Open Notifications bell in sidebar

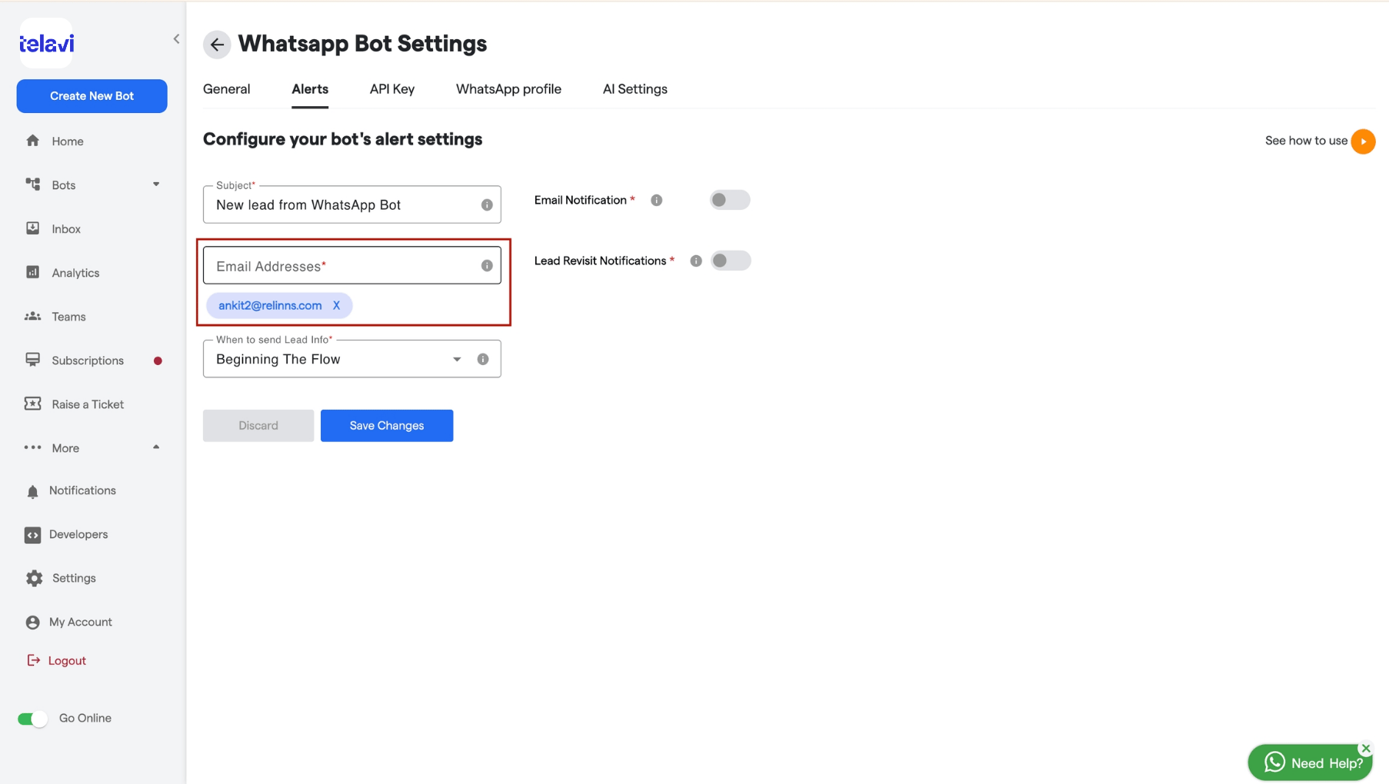(x=32, y=491)
